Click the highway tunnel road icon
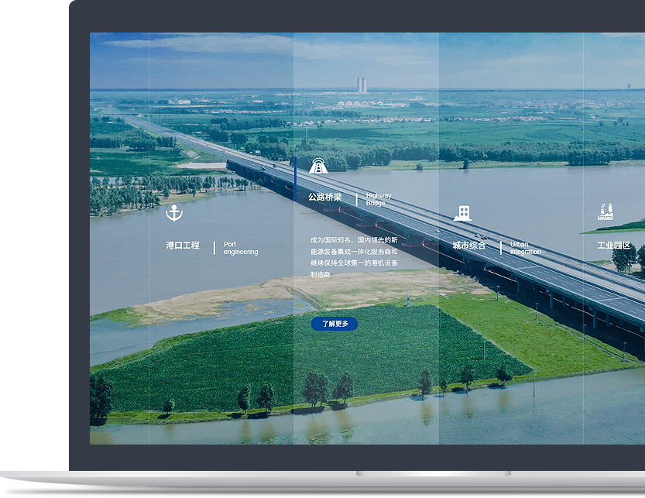645x498 pixels. click(x=318, y=165)
